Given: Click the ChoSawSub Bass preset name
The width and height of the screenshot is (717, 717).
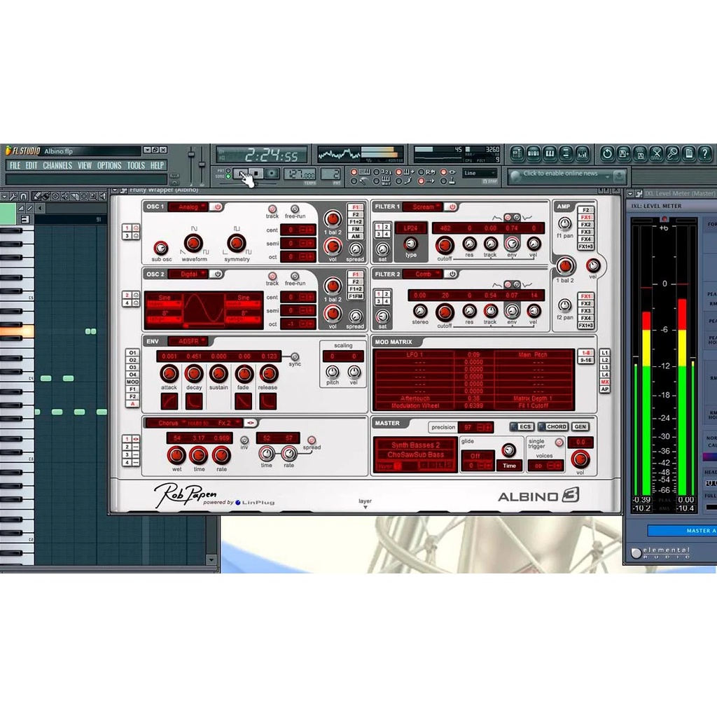Looking at the screenshot, I should [415, 454].
